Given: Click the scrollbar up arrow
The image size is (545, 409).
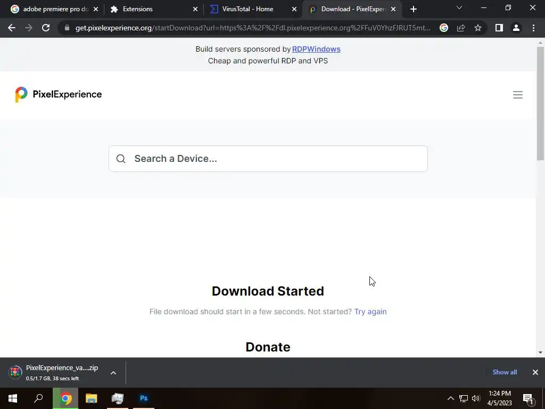Looking at the screenshot, I should 540,43.
